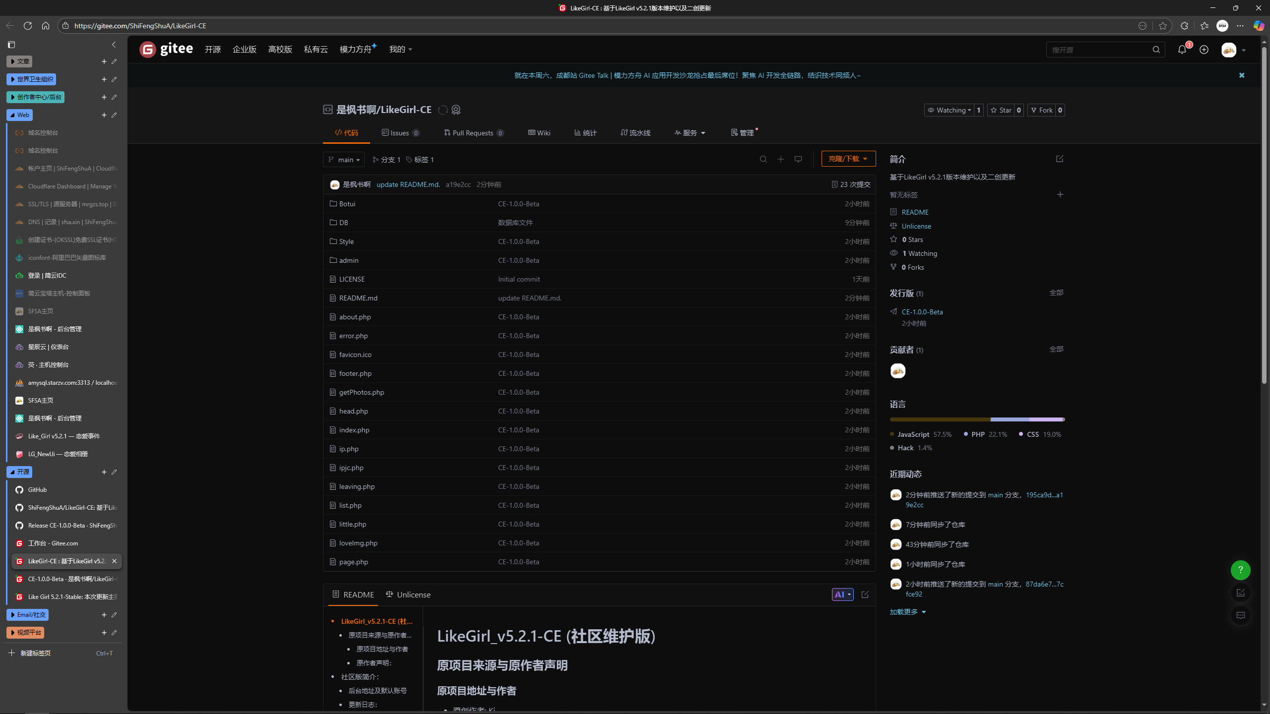Collapse the vertical tabs sidebar arrow
This screenshot has height=714, width=1270.
point(114,45)
